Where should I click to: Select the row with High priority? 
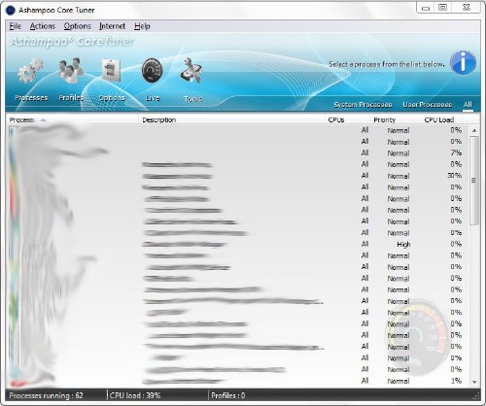point(238,245)
